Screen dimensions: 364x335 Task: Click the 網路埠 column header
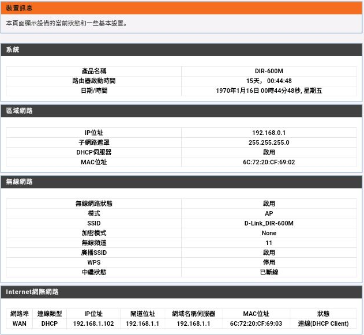[20, 314]
